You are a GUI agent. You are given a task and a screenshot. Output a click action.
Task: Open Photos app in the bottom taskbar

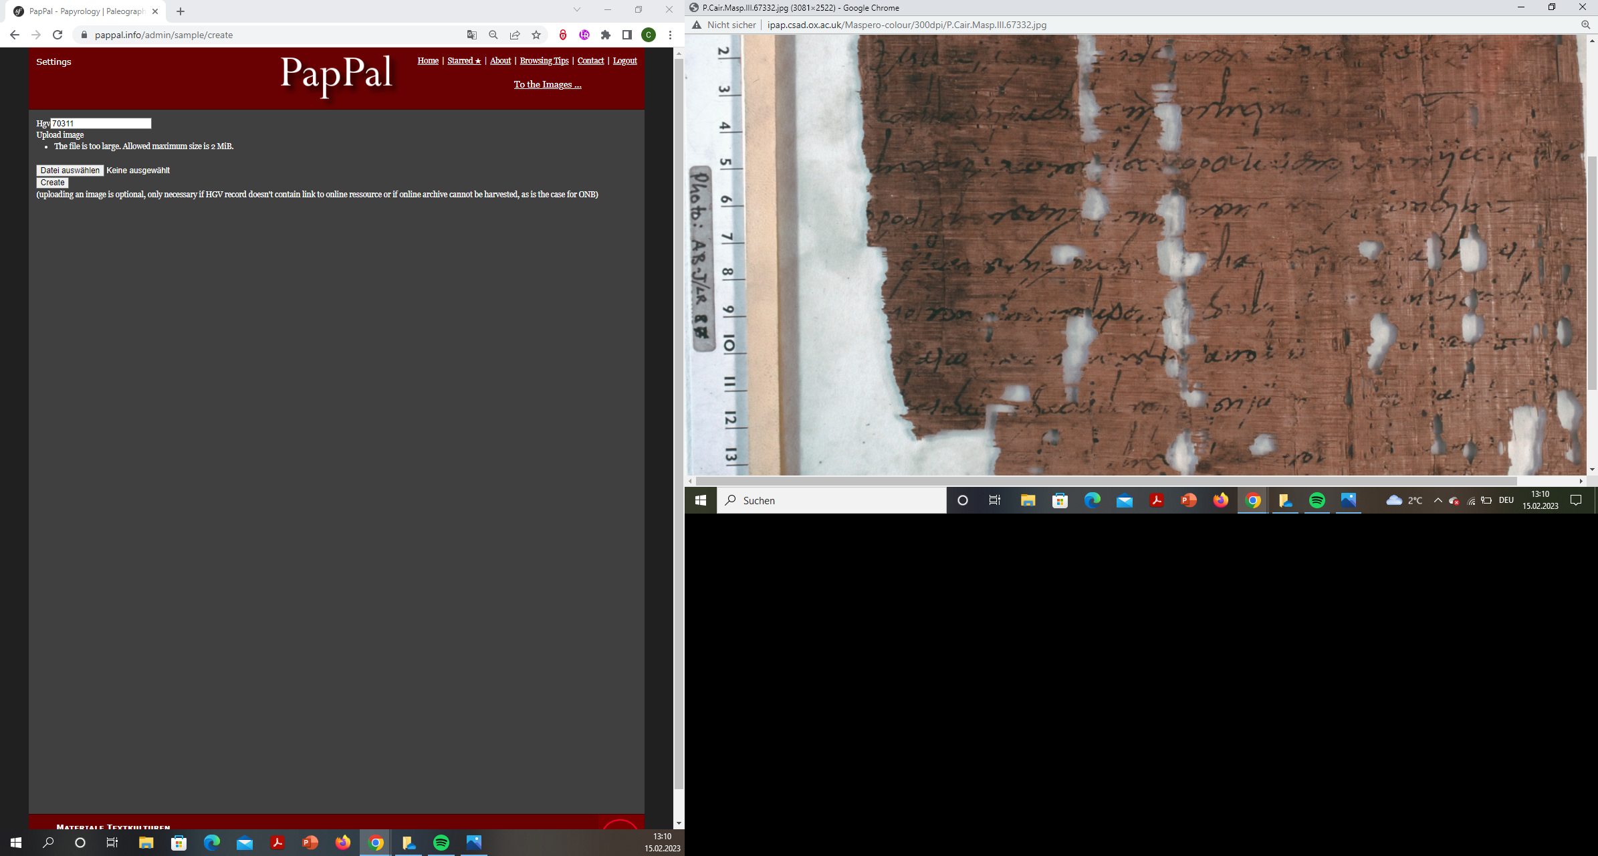coord(474,843)
